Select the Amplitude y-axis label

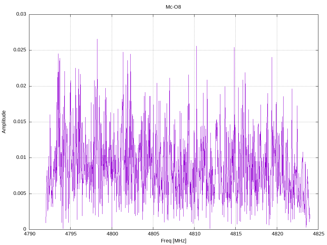tap(4, 122)
